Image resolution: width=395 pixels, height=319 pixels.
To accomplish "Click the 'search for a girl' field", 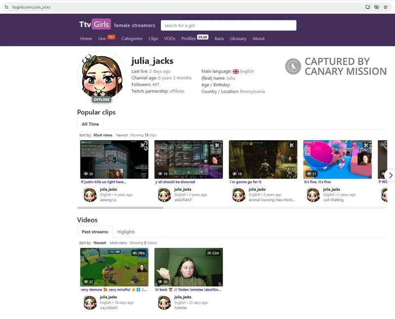I will (x=228, y=25).
